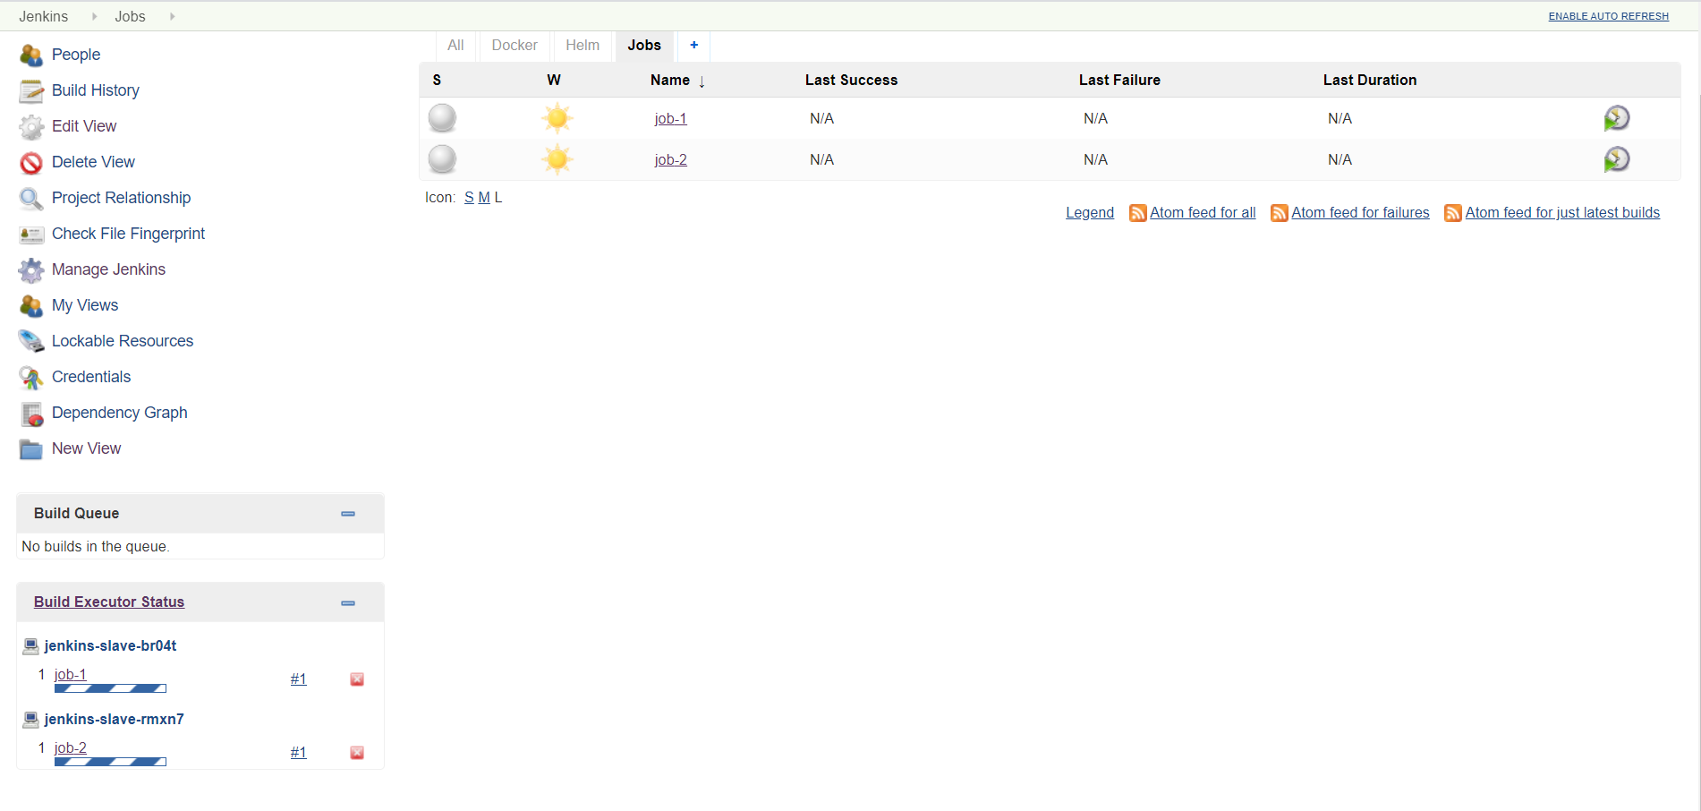This screenshot has height=811, width=1701.
Task: Cancel job-2 build on jenkins-slave-rmxn7
Action: (x=357, y=753)
